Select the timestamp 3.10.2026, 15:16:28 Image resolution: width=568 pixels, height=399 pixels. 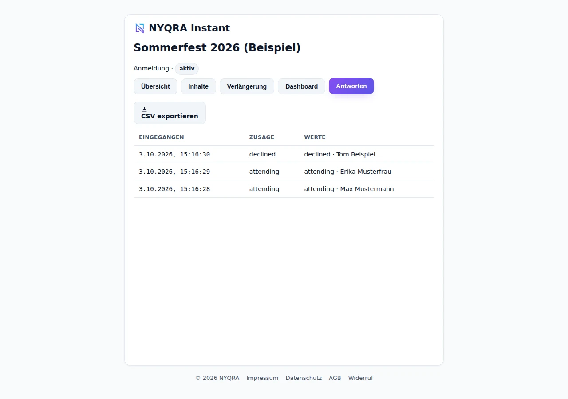(x=174, y=189)
